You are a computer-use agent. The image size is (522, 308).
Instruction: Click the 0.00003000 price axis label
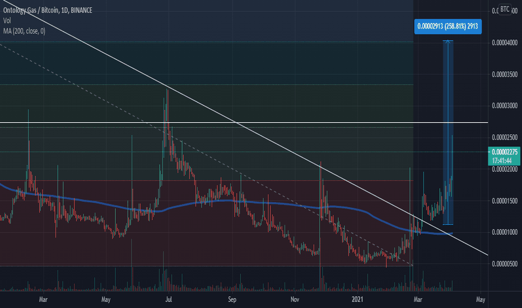tap(505, 106)
